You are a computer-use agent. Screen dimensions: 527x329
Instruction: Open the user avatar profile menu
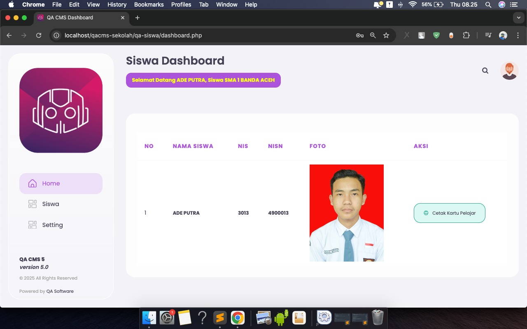point(509,71)
